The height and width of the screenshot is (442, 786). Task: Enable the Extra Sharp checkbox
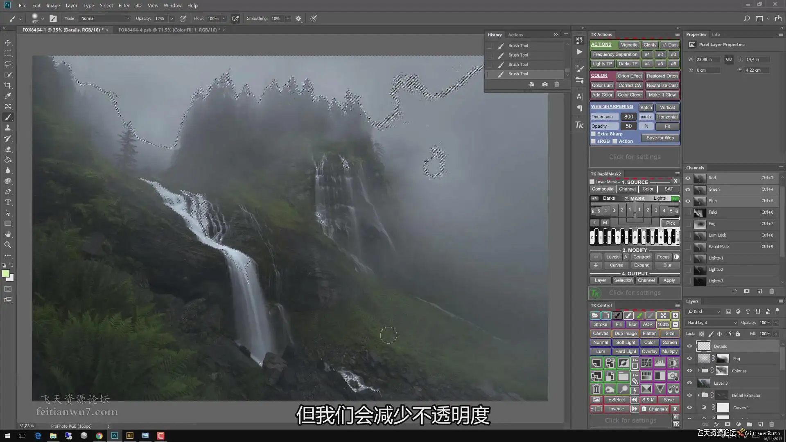pyautogui.click(x=593, y=134)
